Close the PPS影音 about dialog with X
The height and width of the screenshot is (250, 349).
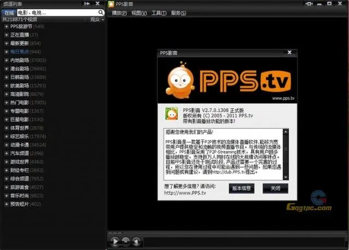tap(290, 52)
